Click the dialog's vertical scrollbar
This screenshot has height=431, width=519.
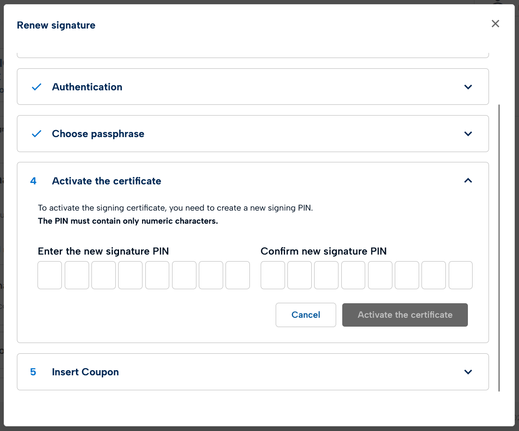pos(499,247)
